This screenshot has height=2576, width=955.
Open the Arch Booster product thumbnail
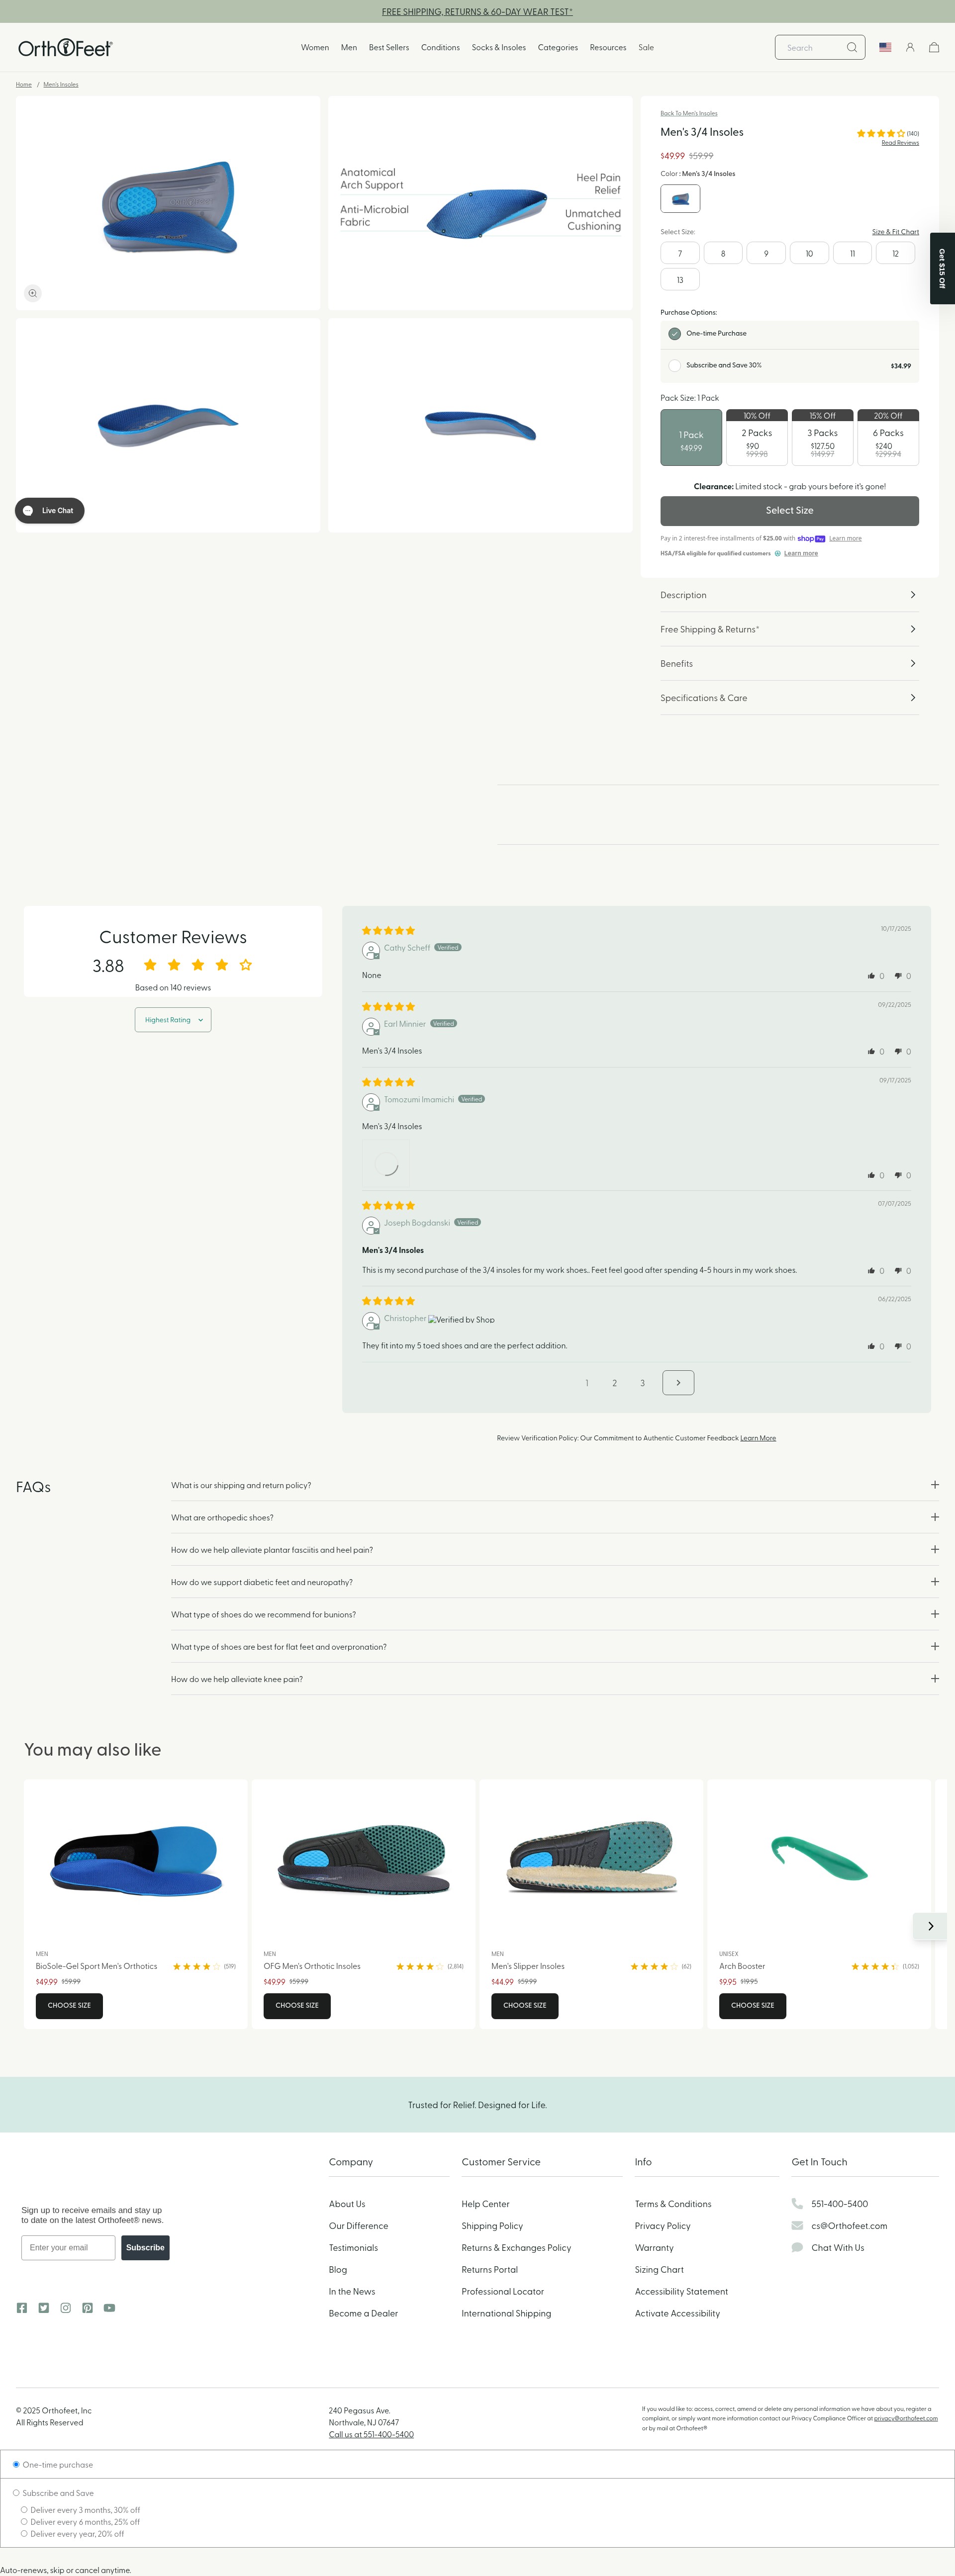(x=819, y=1858)
